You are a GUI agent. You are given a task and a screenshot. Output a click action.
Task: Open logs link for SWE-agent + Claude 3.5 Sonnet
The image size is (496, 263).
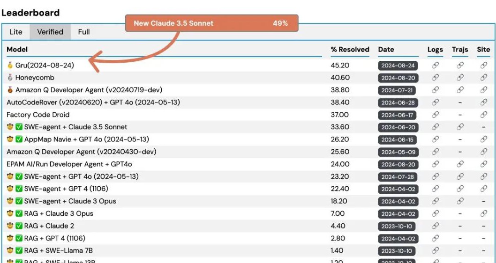pyautogui.click(x=436, y=127)
